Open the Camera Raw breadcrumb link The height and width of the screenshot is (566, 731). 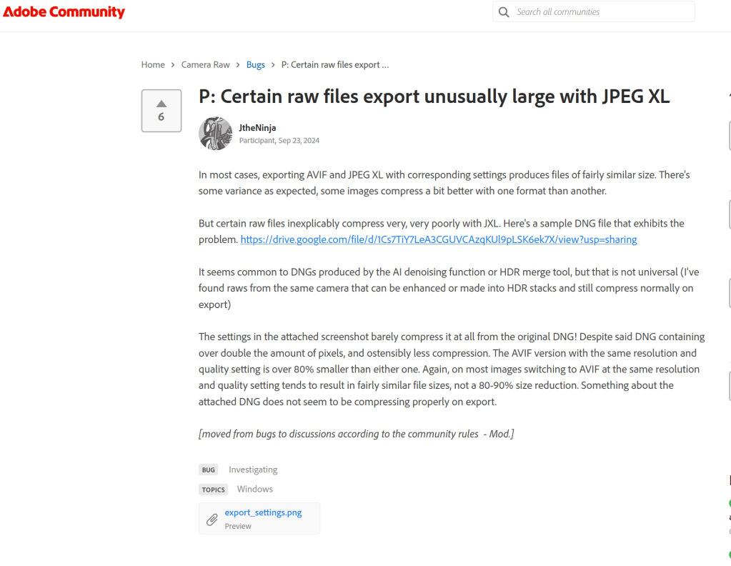(205, 64)
